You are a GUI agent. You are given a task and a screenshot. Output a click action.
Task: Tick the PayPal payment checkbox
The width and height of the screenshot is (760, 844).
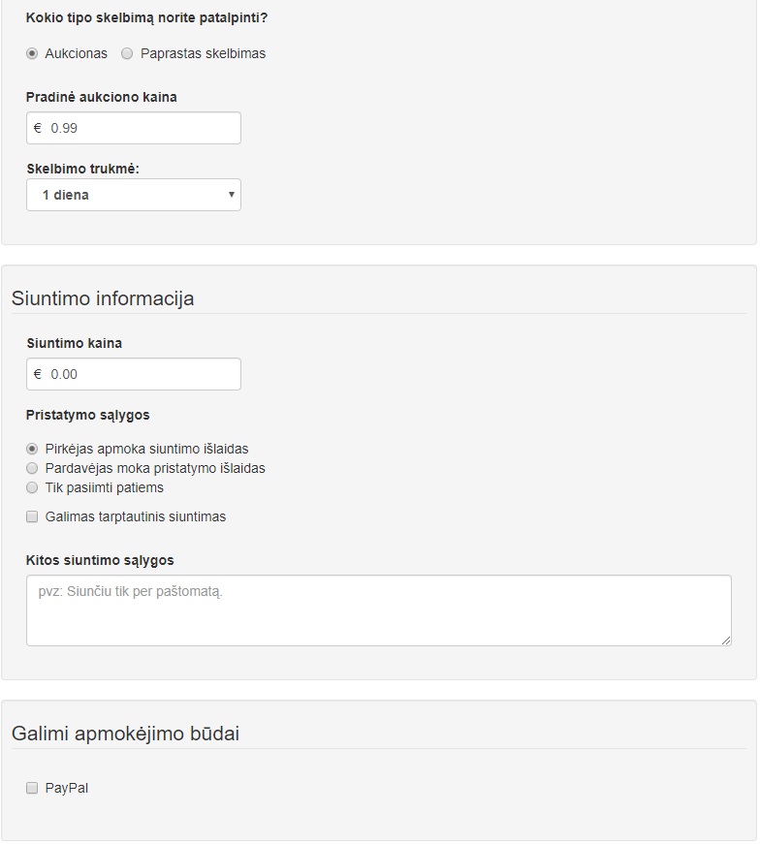coord(32,788)
